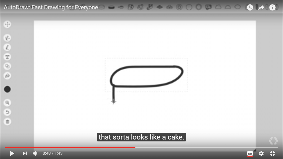Pick the Type text tool
The width and height of the screenshot is (283, 159).
tap(7, 57)
